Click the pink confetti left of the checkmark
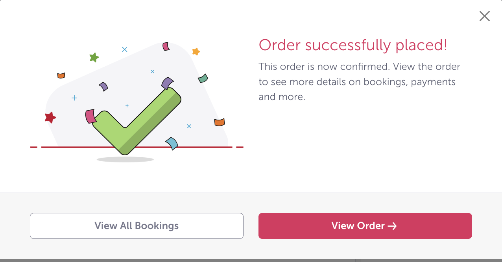The height and width of the screenshot is (262, 502). (90, 116)
